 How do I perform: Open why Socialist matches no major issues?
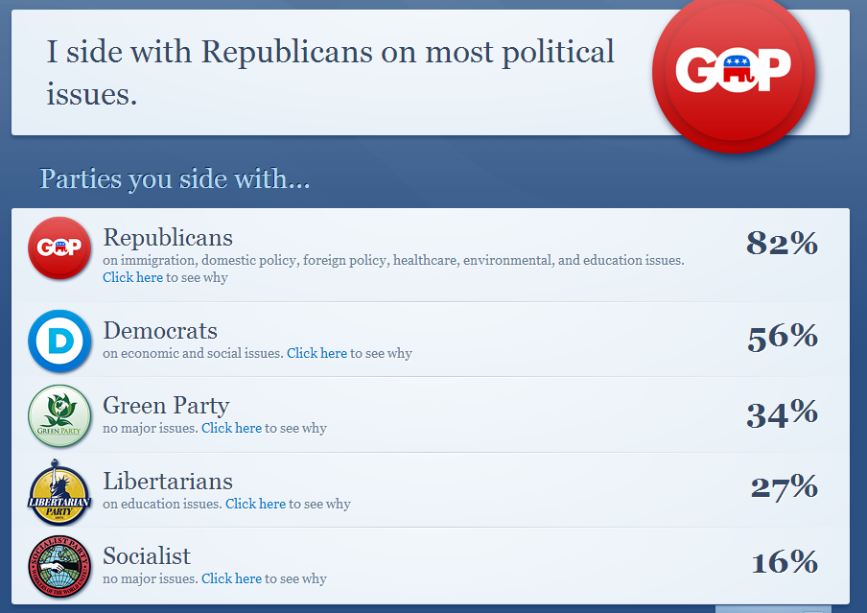coord(231,578)
